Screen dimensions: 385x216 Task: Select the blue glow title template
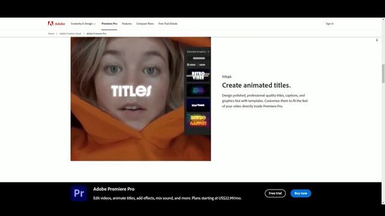coord(198,91)
